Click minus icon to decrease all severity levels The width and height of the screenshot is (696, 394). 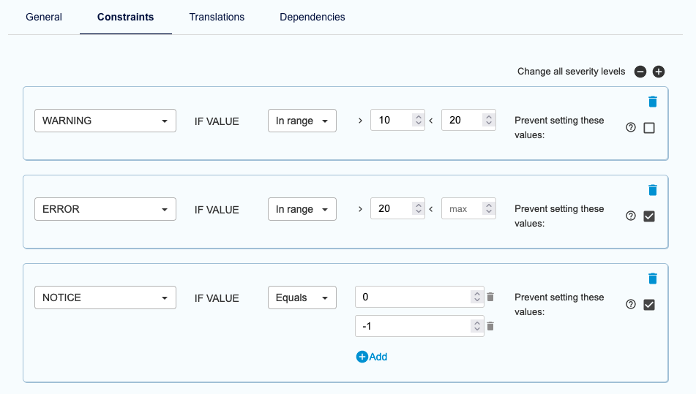(x=640, y=72)
